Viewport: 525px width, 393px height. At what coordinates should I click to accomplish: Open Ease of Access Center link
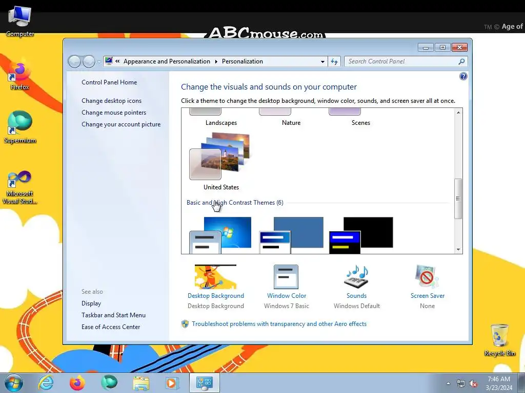111,327
